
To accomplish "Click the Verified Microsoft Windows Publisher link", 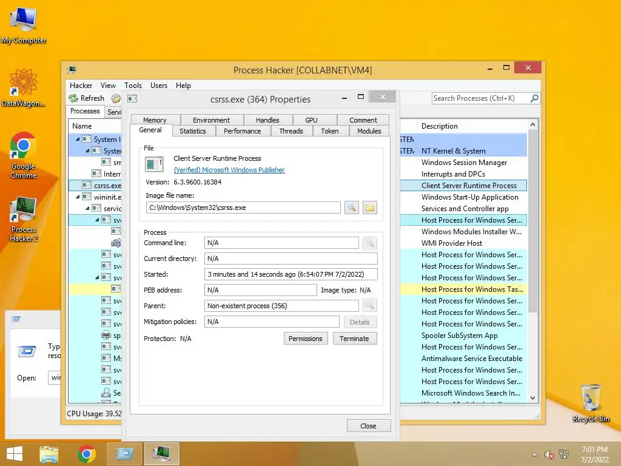I will pyautogui.click(x=229, y=170).
